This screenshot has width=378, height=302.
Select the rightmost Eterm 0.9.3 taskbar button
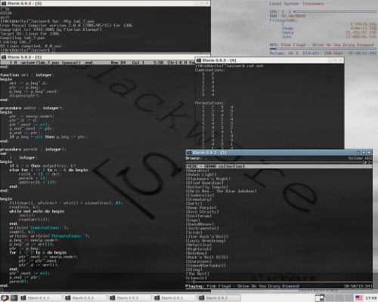click(x=218, y=298)
